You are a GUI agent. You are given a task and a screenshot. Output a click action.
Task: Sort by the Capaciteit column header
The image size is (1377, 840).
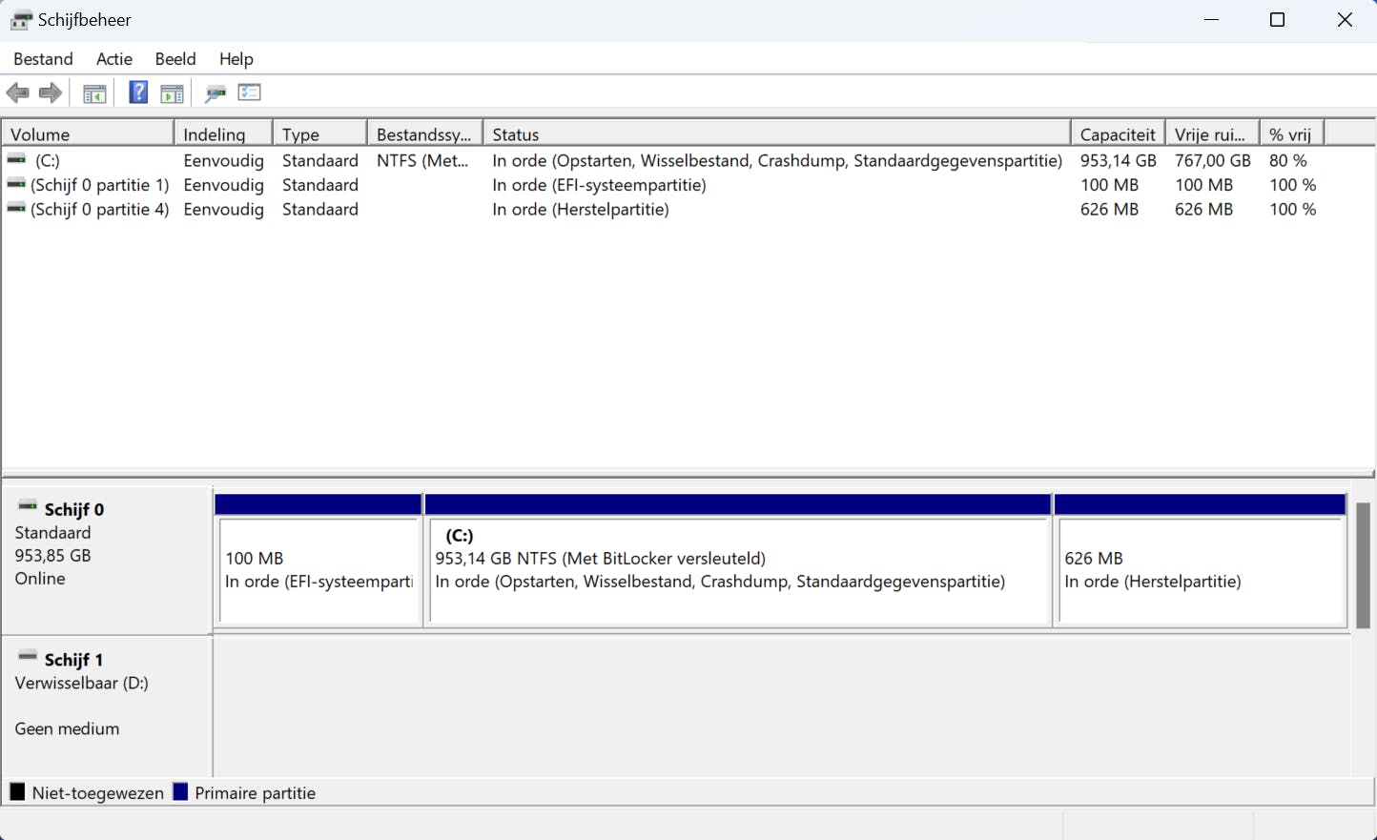click(1119, 134)
